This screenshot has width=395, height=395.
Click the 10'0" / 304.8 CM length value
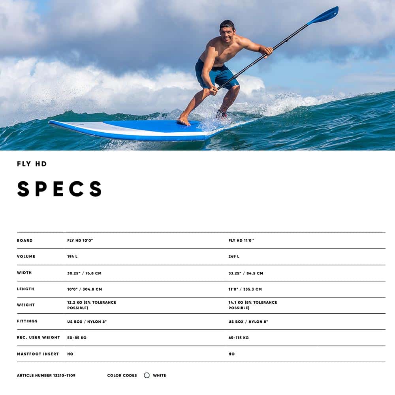pyautogui.click(x=85, y=289)
